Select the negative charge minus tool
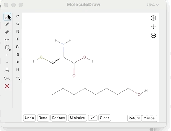The width and height of the screenshot is (171, 131). (7, 63)
